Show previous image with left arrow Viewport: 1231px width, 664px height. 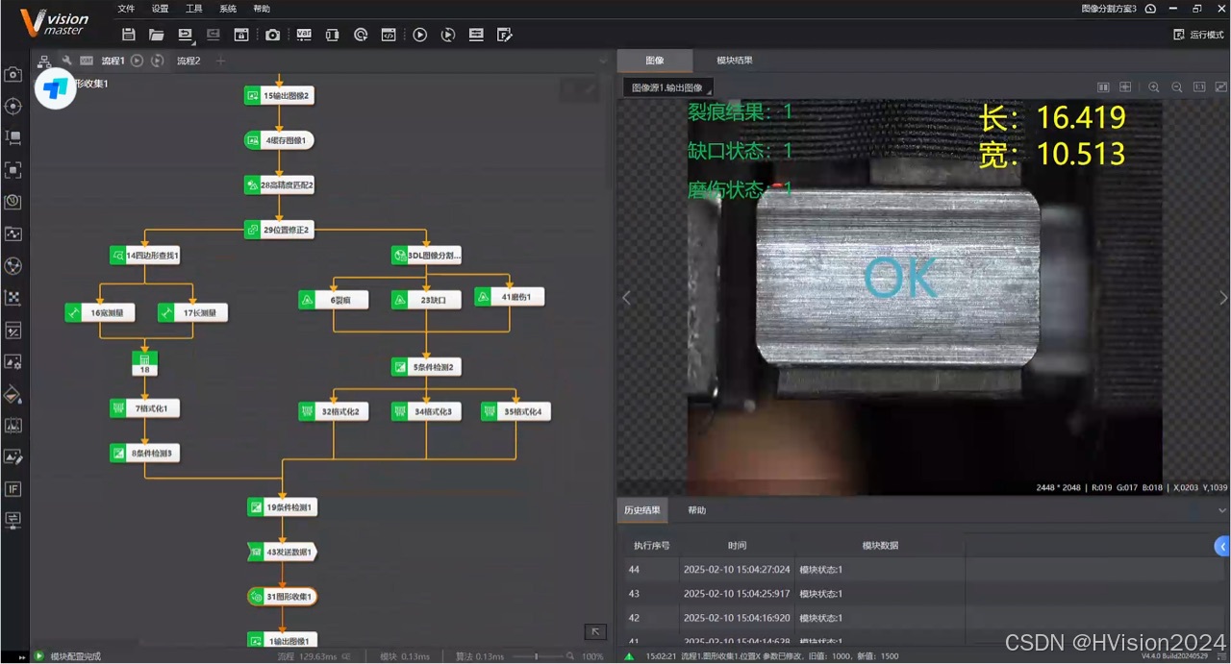click(x=626, y=298)
